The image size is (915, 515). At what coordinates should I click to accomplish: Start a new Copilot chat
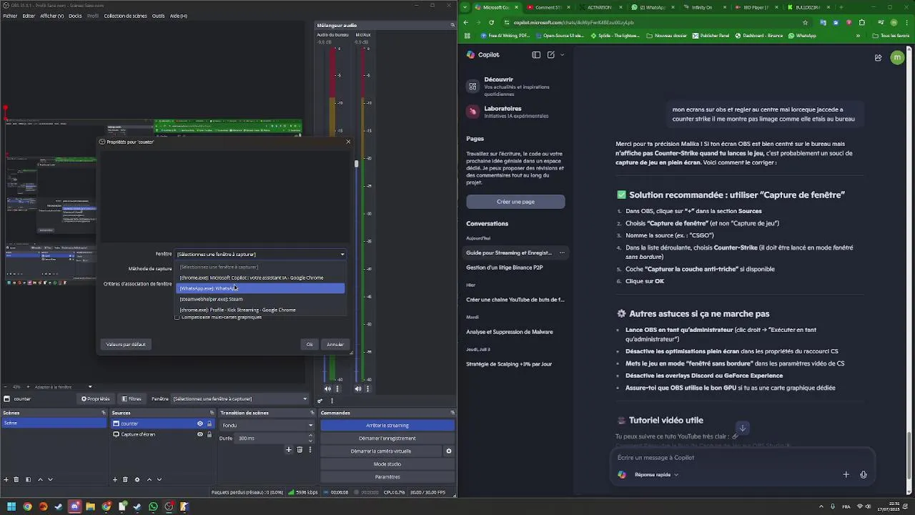[550, 54]
